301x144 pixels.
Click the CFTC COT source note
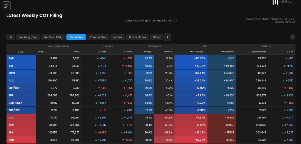point(271,20)
